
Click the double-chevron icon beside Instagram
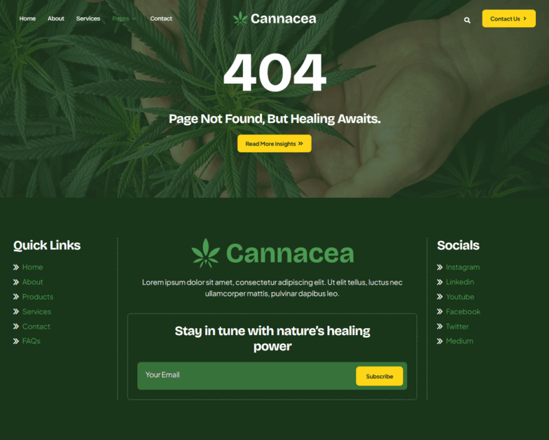click(x=440, y=267)
